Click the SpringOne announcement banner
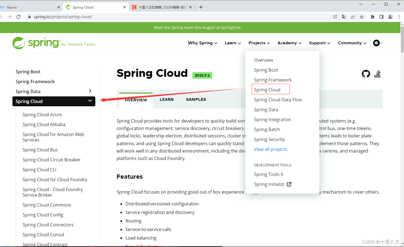Image resolution: width=404 pixels, height=247 pixels. click(x=198, y=28)
